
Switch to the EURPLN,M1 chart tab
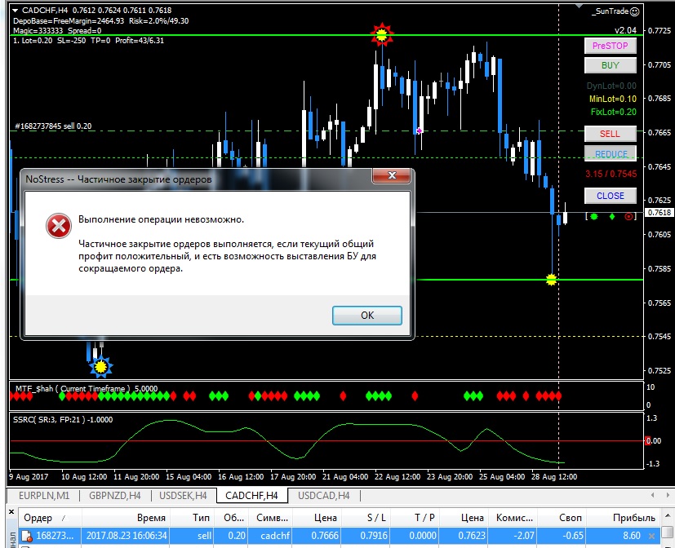[x=44, y=496]
